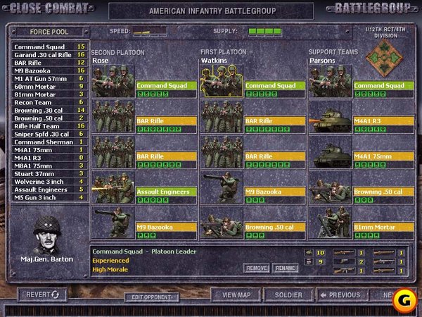Open the Force Pool header tab

pos(49,32)
